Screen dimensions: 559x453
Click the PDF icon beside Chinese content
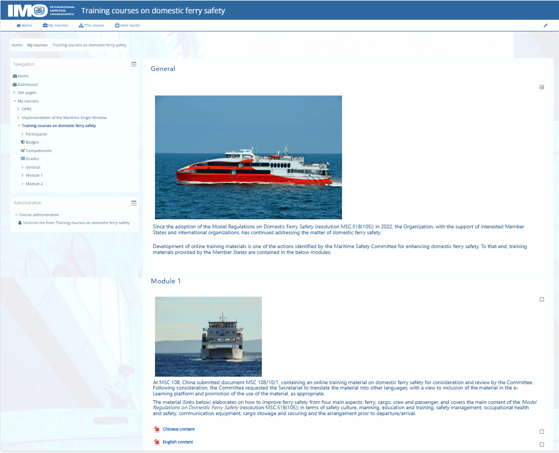[x=157, y=429]
